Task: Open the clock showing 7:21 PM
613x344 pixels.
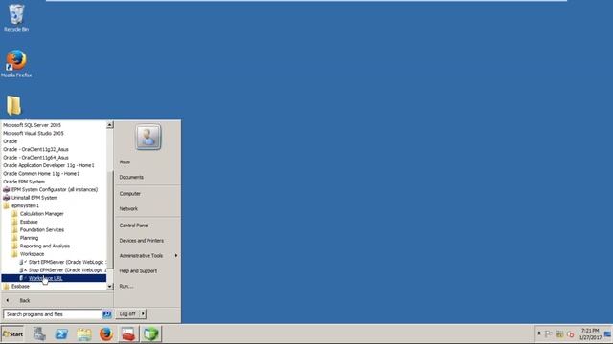Action: [x=590, y=333]
